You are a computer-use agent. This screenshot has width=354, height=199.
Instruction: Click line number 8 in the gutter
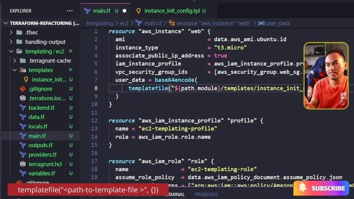(x=96, y=88)
